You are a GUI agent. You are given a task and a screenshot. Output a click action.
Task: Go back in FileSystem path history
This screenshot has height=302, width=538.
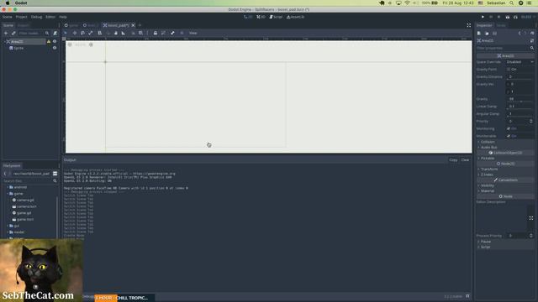tap(5, 174)
